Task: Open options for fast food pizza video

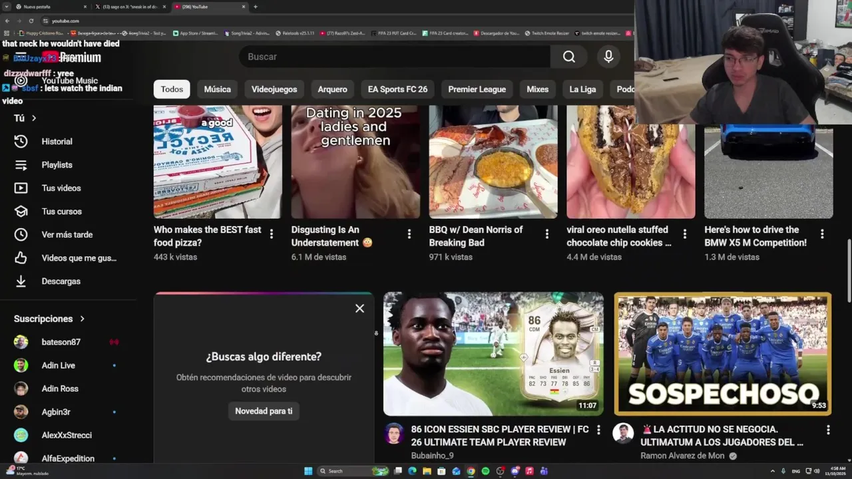Action: [x=272, y=234]
